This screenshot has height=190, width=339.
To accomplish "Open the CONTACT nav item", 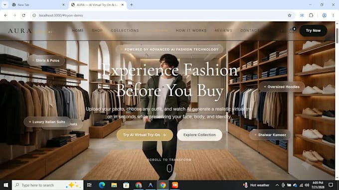I will pos(250,31).
